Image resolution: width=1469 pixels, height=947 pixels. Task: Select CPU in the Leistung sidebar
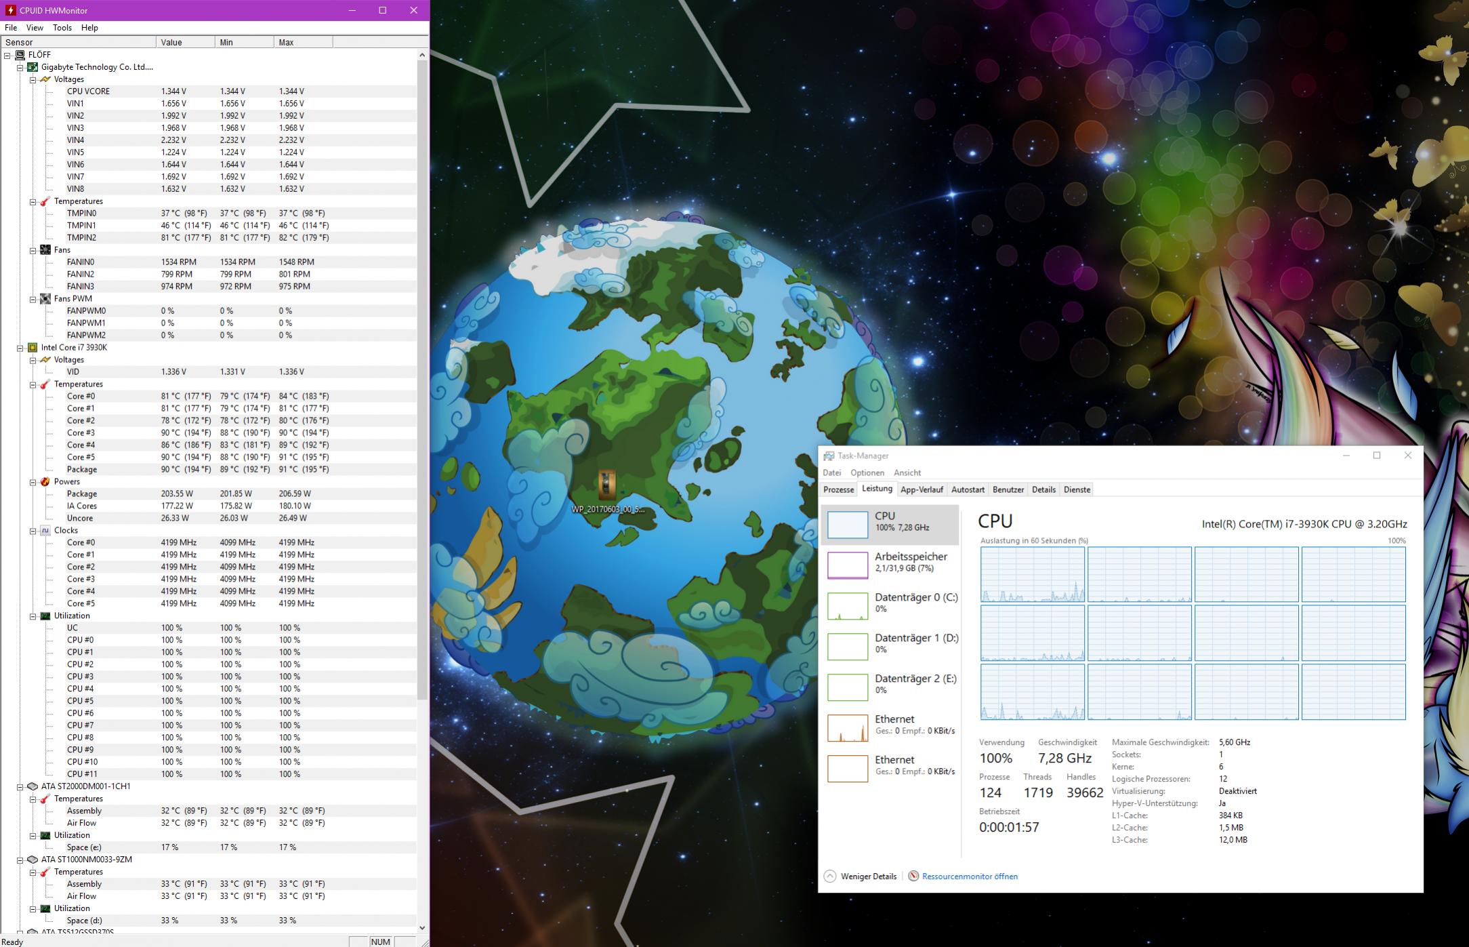(890, 524)
